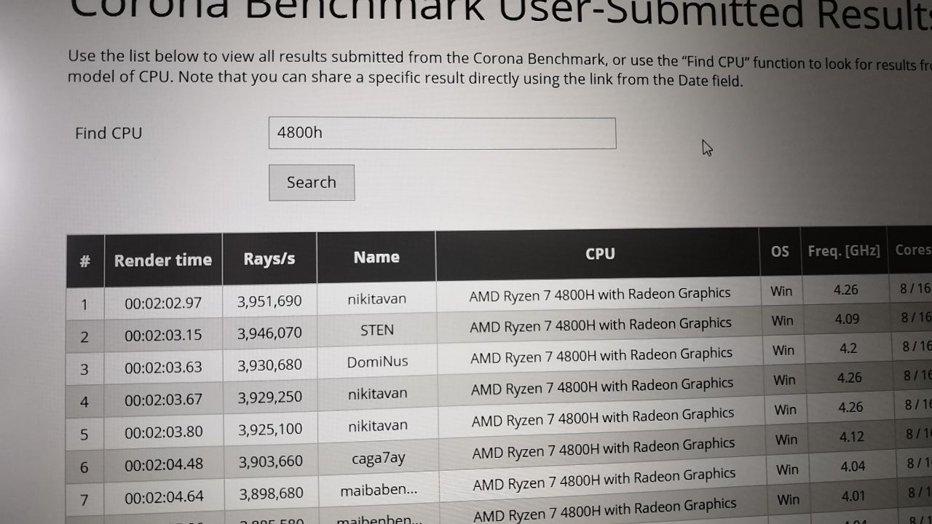Click the Win OS cell in caga7ay's row
Viewport: 932px width, 524px height.
point(786,440)
